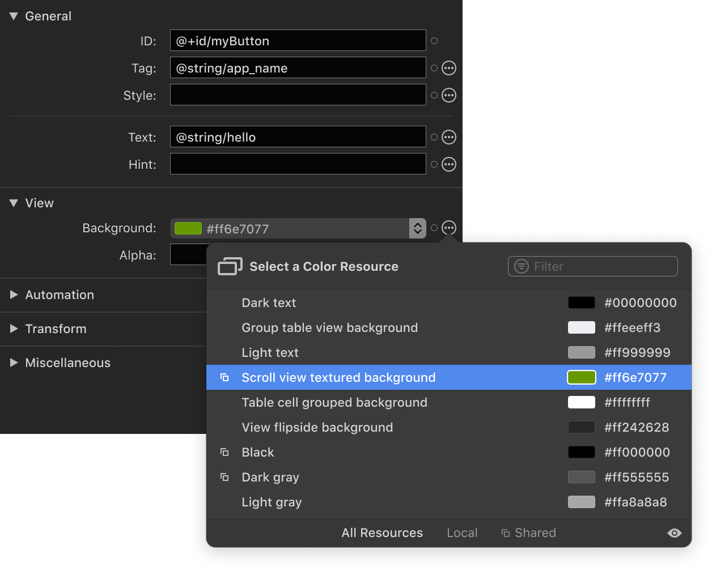Select the radio circle next to the ID field
This screenshot has width=712, height=571.
[434, 40]
